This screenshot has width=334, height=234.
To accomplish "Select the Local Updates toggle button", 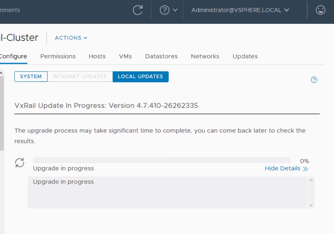I will (x=140, y=77).
